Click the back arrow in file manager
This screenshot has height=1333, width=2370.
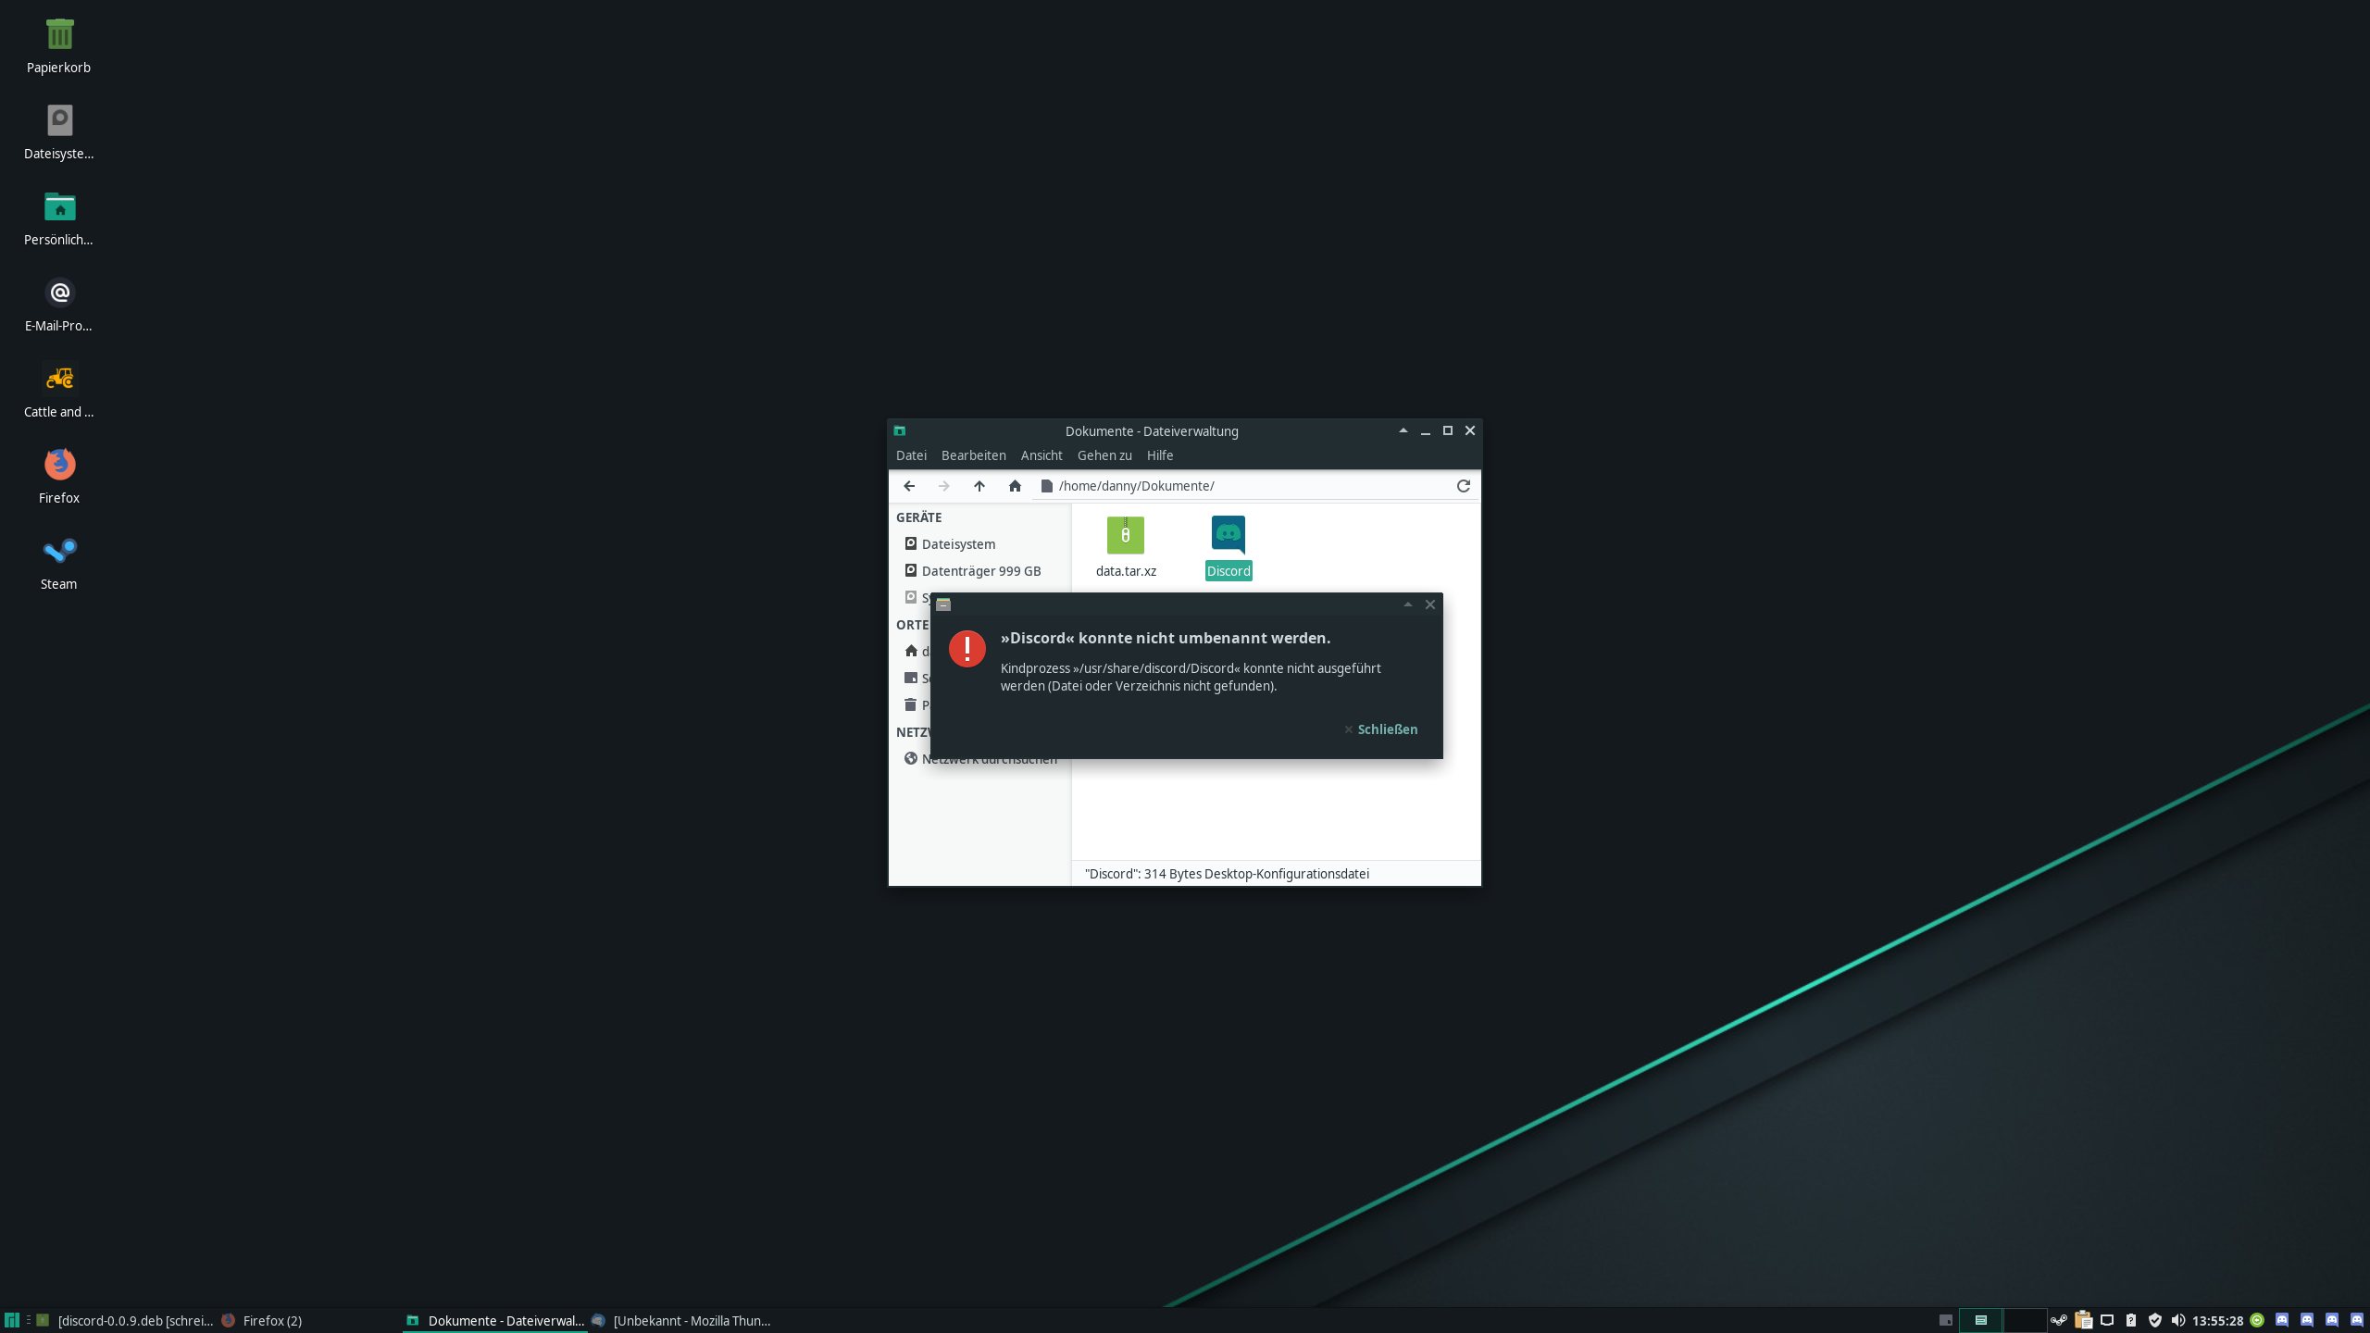(x=909, y=486)
